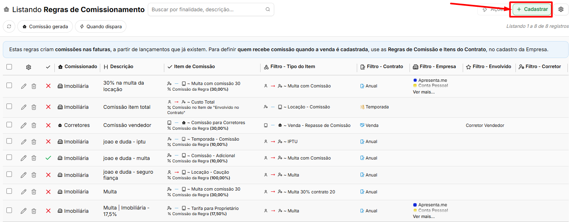This screenshot has height=222, width=569.
Task: Delete the '30% na multa da locação' rule
Action: [34, 86]
